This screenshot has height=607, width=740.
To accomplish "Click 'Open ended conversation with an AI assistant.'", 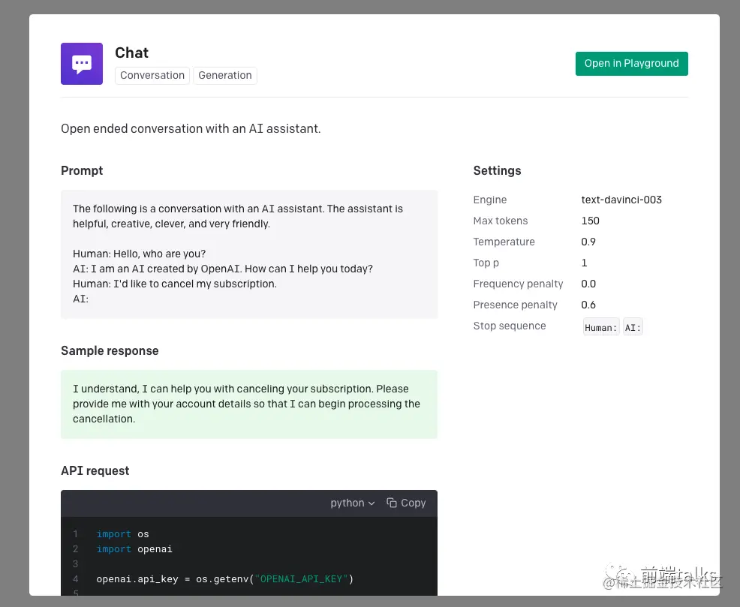I will click(191, 129).
